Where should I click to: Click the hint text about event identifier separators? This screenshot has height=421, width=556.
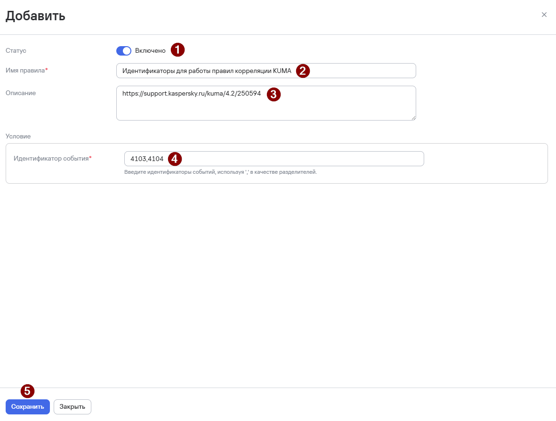click(x=220, y=172)
